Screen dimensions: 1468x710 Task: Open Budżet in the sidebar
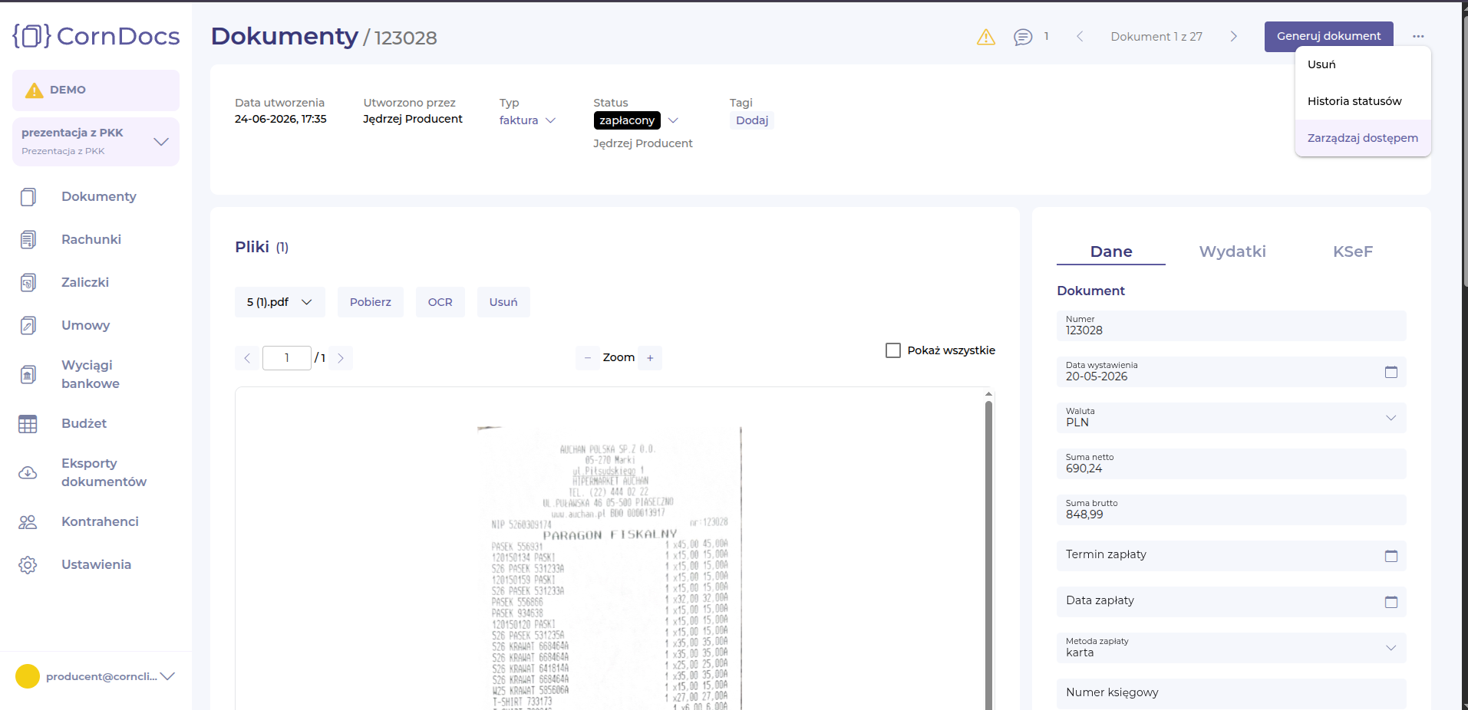tap(84, 423)
